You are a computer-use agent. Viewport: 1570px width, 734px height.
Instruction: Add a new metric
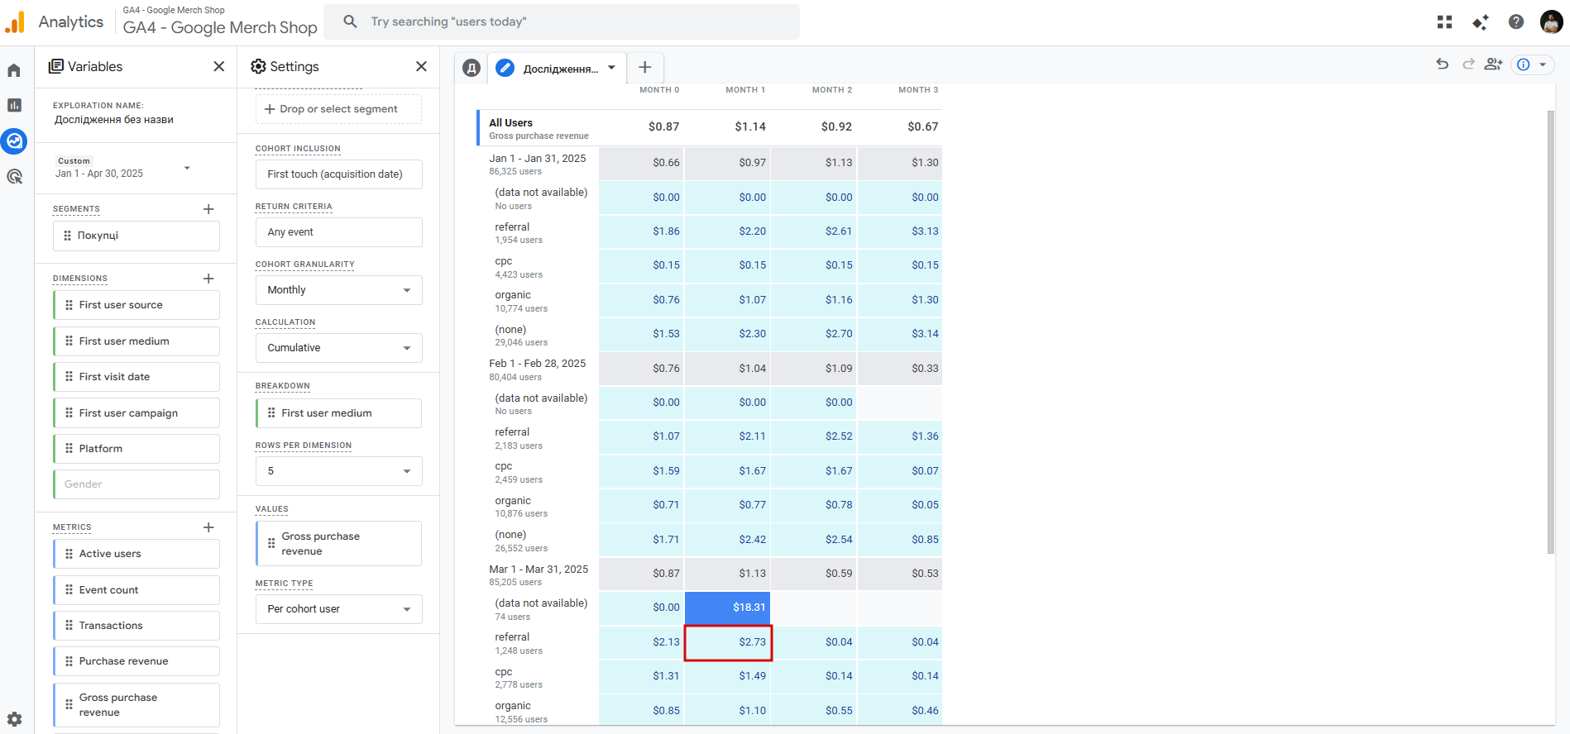(208, 527)
